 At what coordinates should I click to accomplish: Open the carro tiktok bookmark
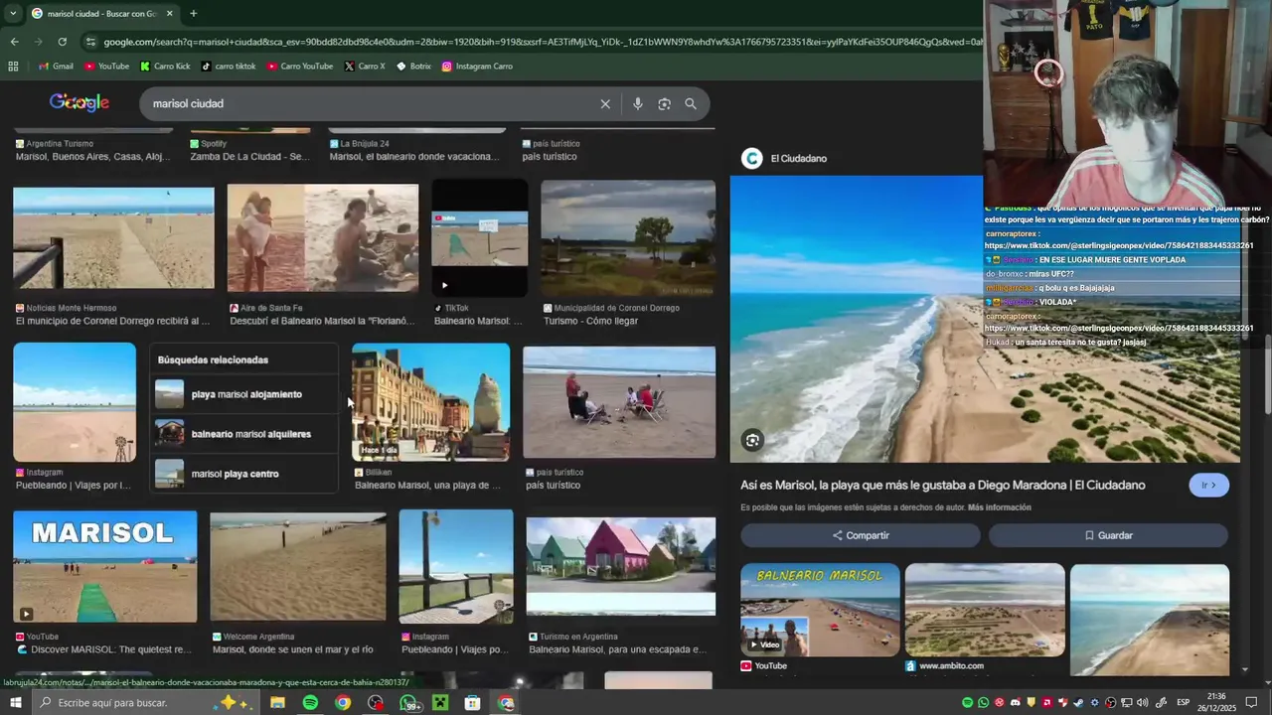229,67
